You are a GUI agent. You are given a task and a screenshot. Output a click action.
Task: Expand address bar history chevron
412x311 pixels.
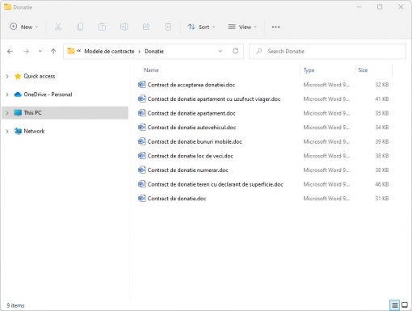pyautogui.click(x=221, y=51)
